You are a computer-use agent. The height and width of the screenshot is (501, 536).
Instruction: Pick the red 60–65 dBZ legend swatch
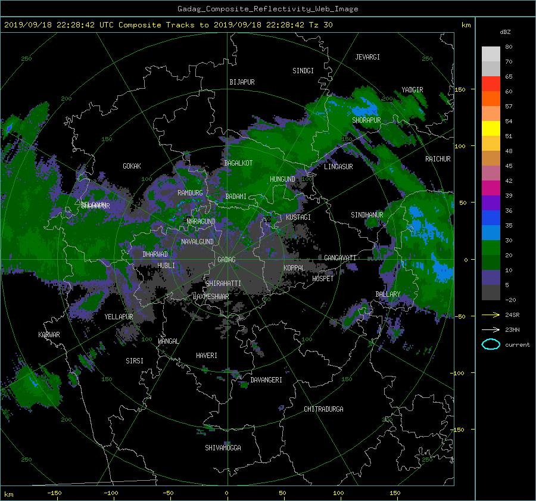[x=491, y=84]
